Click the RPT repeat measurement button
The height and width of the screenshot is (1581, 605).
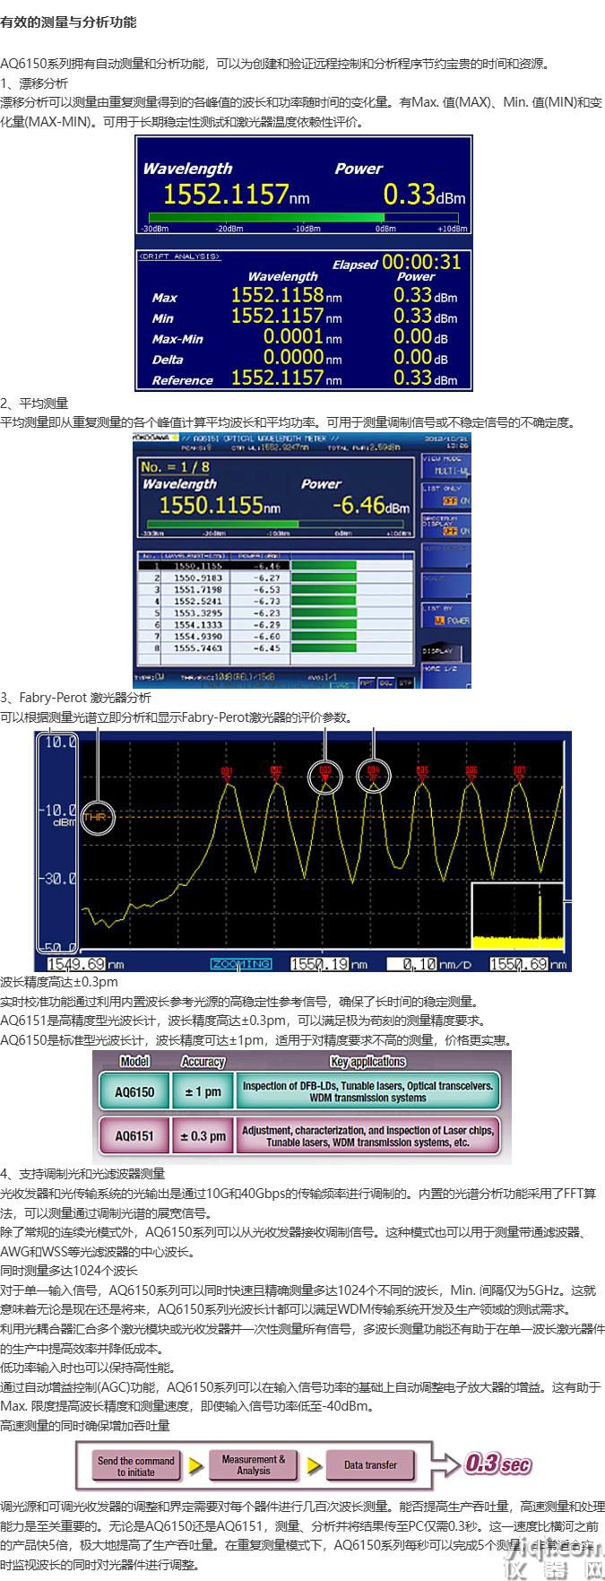(x=366, y=682)
